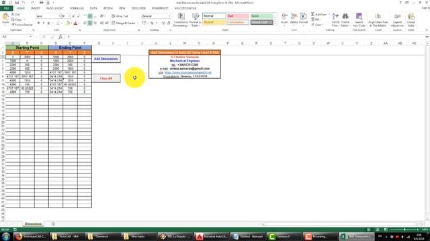Click the Undo arrow in quick access toolbar
430x241 pixels.
tap(24, 3)
